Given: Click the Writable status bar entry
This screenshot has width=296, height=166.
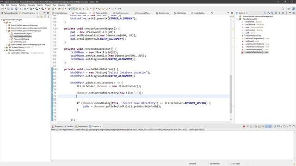Looking at the screenshot, I should click(192, 164).
